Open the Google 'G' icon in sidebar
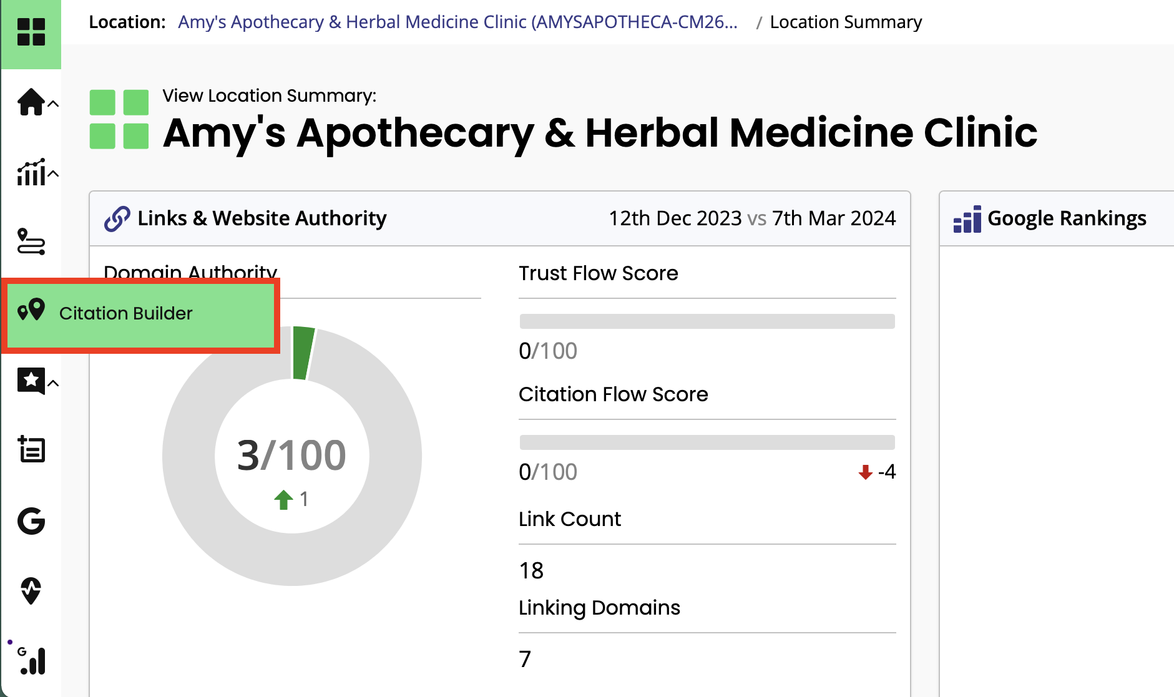 [31, 521]
